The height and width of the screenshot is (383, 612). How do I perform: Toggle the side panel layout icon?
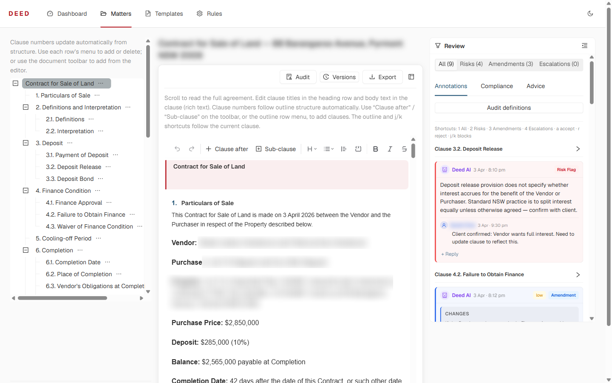(411, 77)
